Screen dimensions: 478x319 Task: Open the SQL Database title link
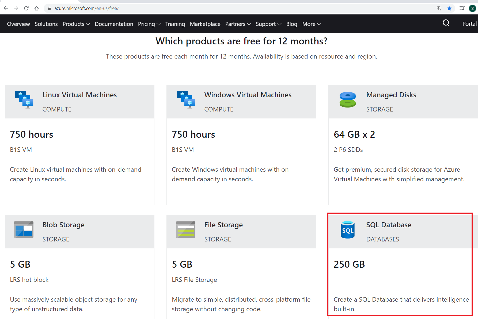click(389, 225)
